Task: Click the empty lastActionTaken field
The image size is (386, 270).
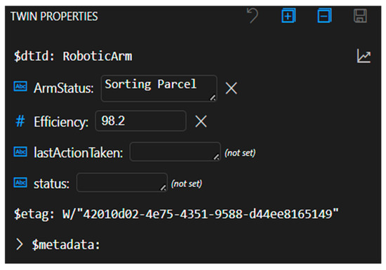Action: click(x=175, y=151)
